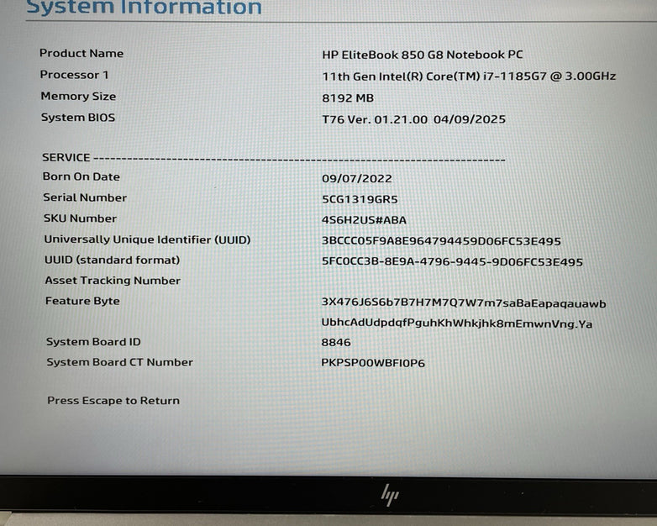Select the Born On Date label

point(81,176)
